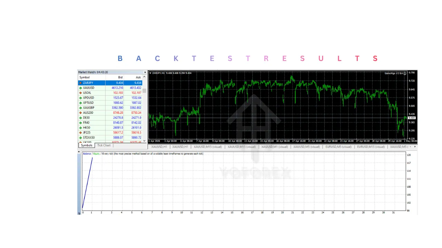The image size is (442, 248).
Task: Click FR40 ask value 8142.02
Action: [x=136, y=123]
